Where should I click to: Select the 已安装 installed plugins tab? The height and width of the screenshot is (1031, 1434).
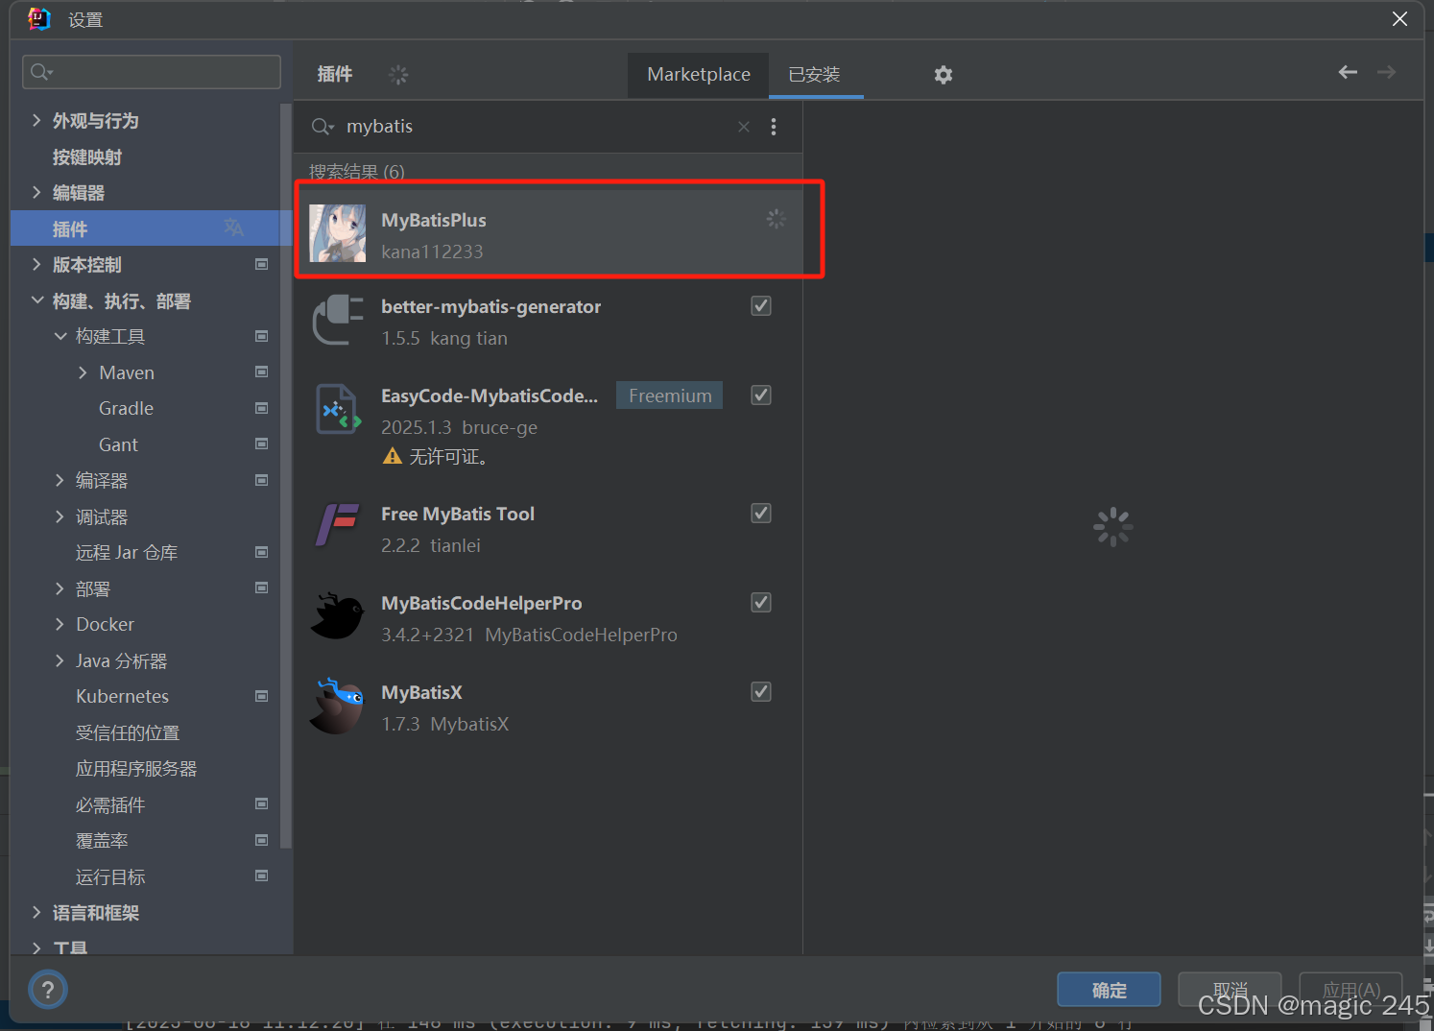(815, 74)
